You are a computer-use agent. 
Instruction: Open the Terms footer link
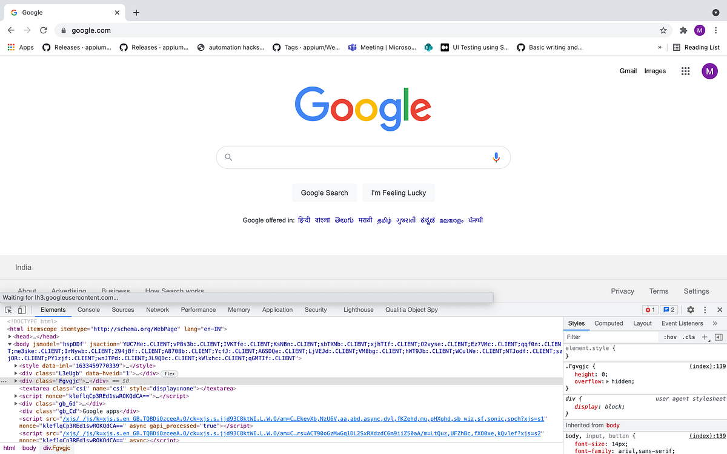pos(659,291)
